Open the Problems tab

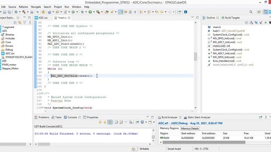(x=42, y=117)
